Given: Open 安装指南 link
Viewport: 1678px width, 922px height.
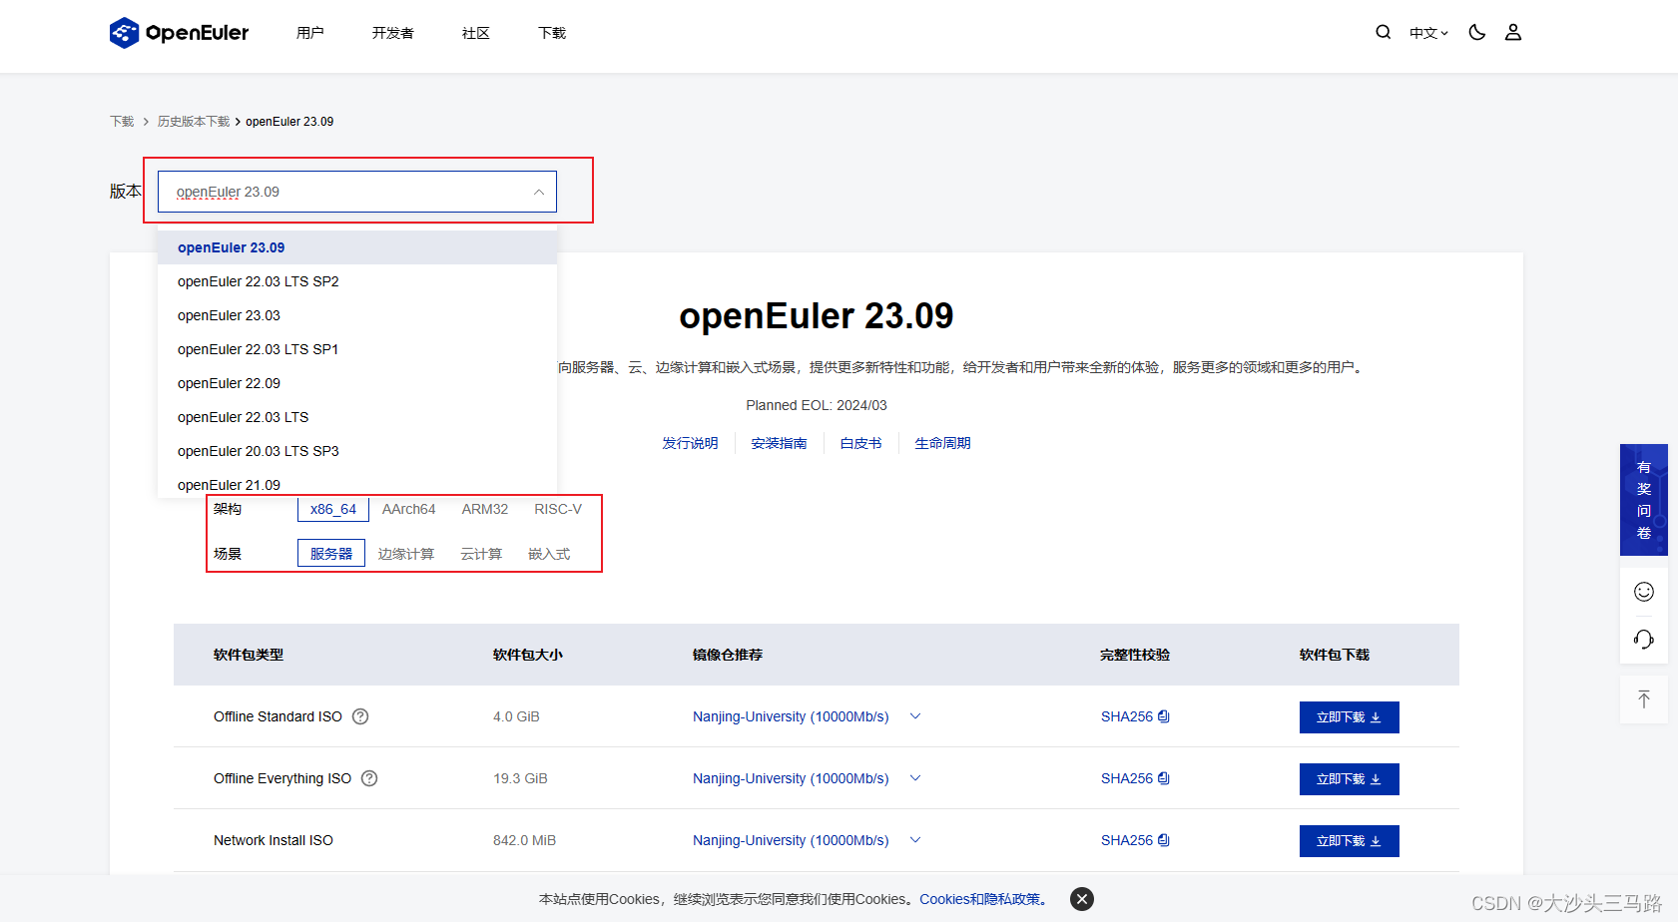Looking at the screenshot, I should click(x=779, y=443).
